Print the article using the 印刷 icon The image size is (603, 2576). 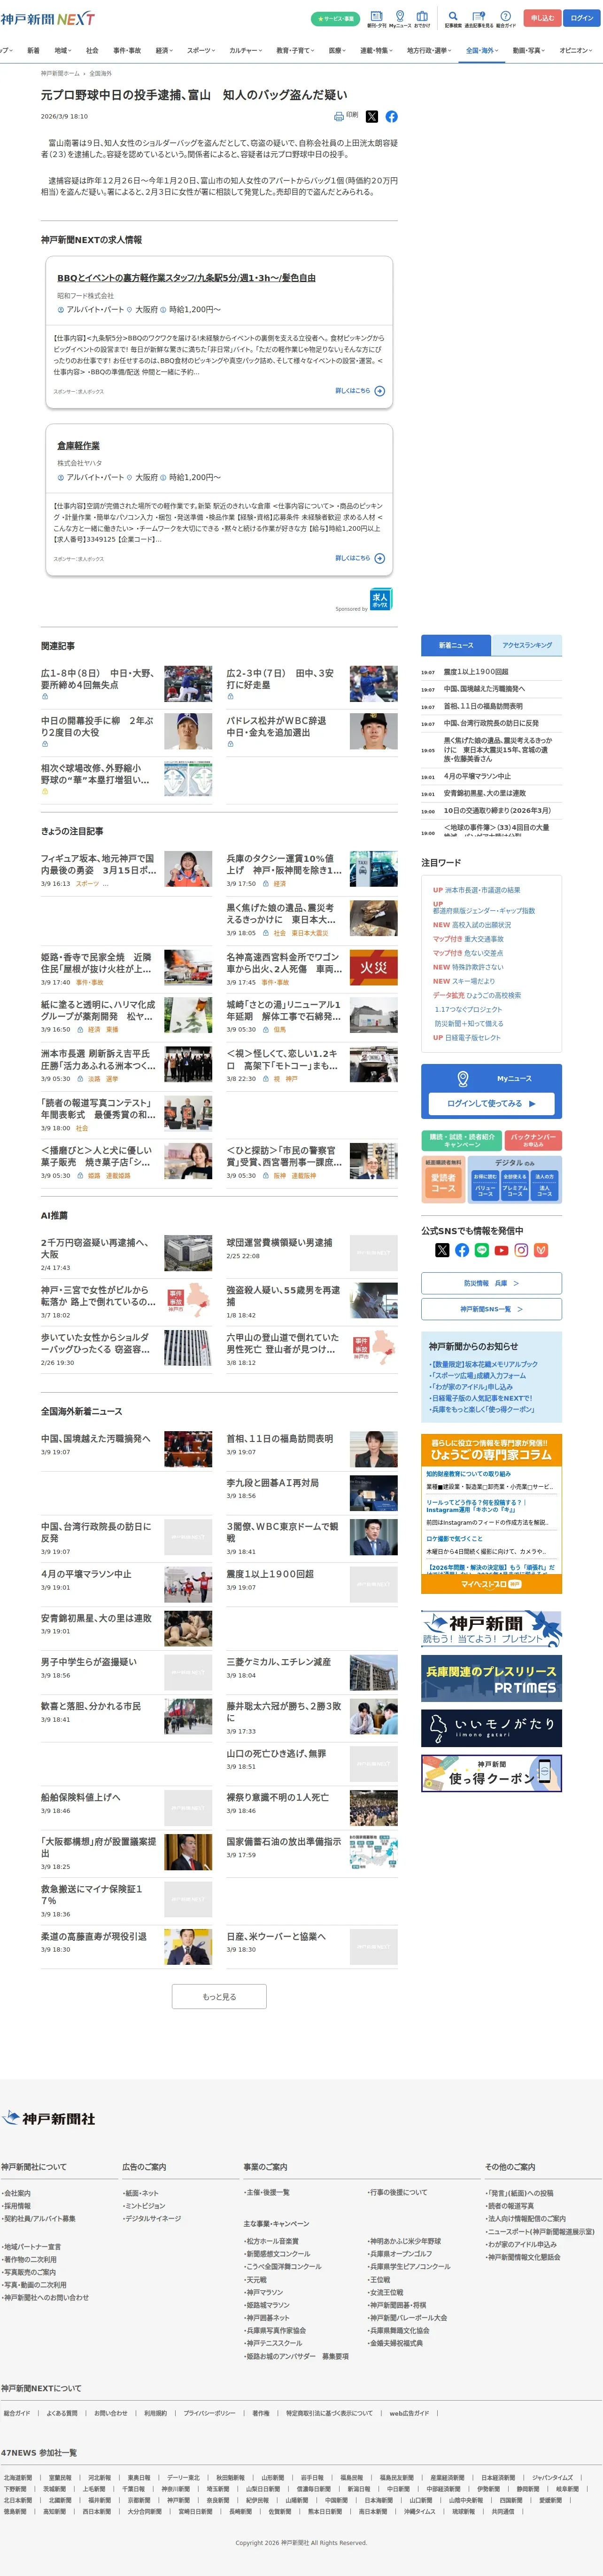tap(346, 116)
